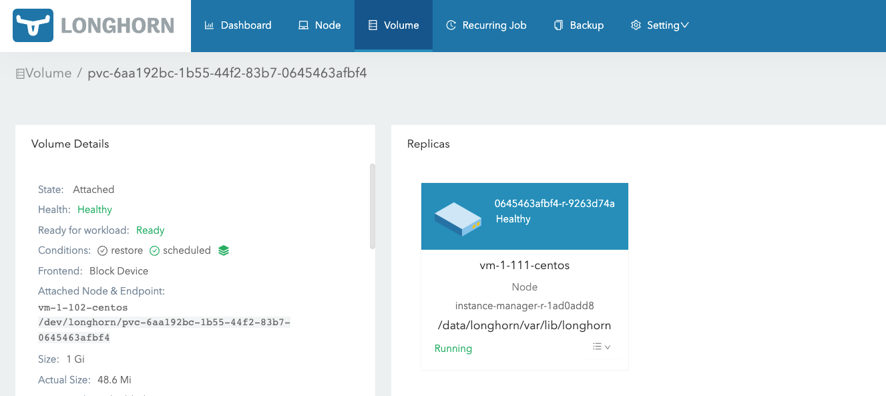Select the Volume tab in navigation
Image resolution: width=886 pixels, height=396 pixels.
(x=393, y=25)
